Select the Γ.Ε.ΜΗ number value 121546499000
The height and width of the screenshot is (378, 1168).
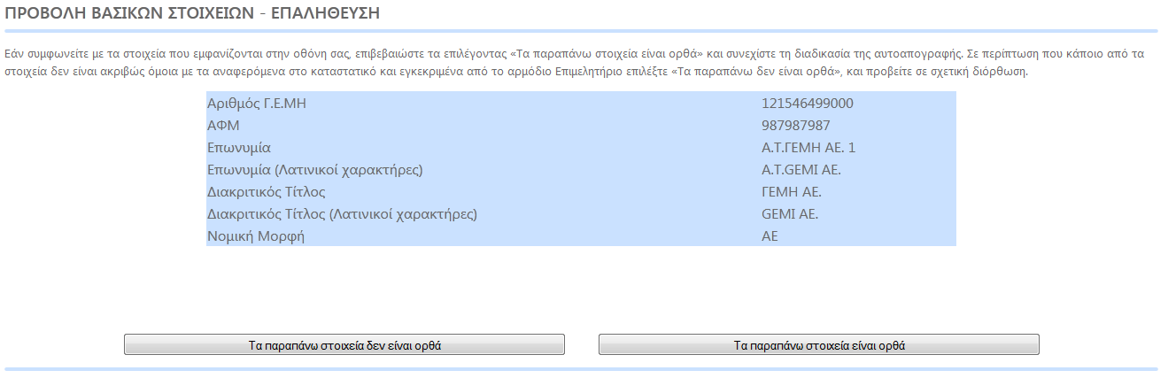pyautogui.click(x=808, y=104)
